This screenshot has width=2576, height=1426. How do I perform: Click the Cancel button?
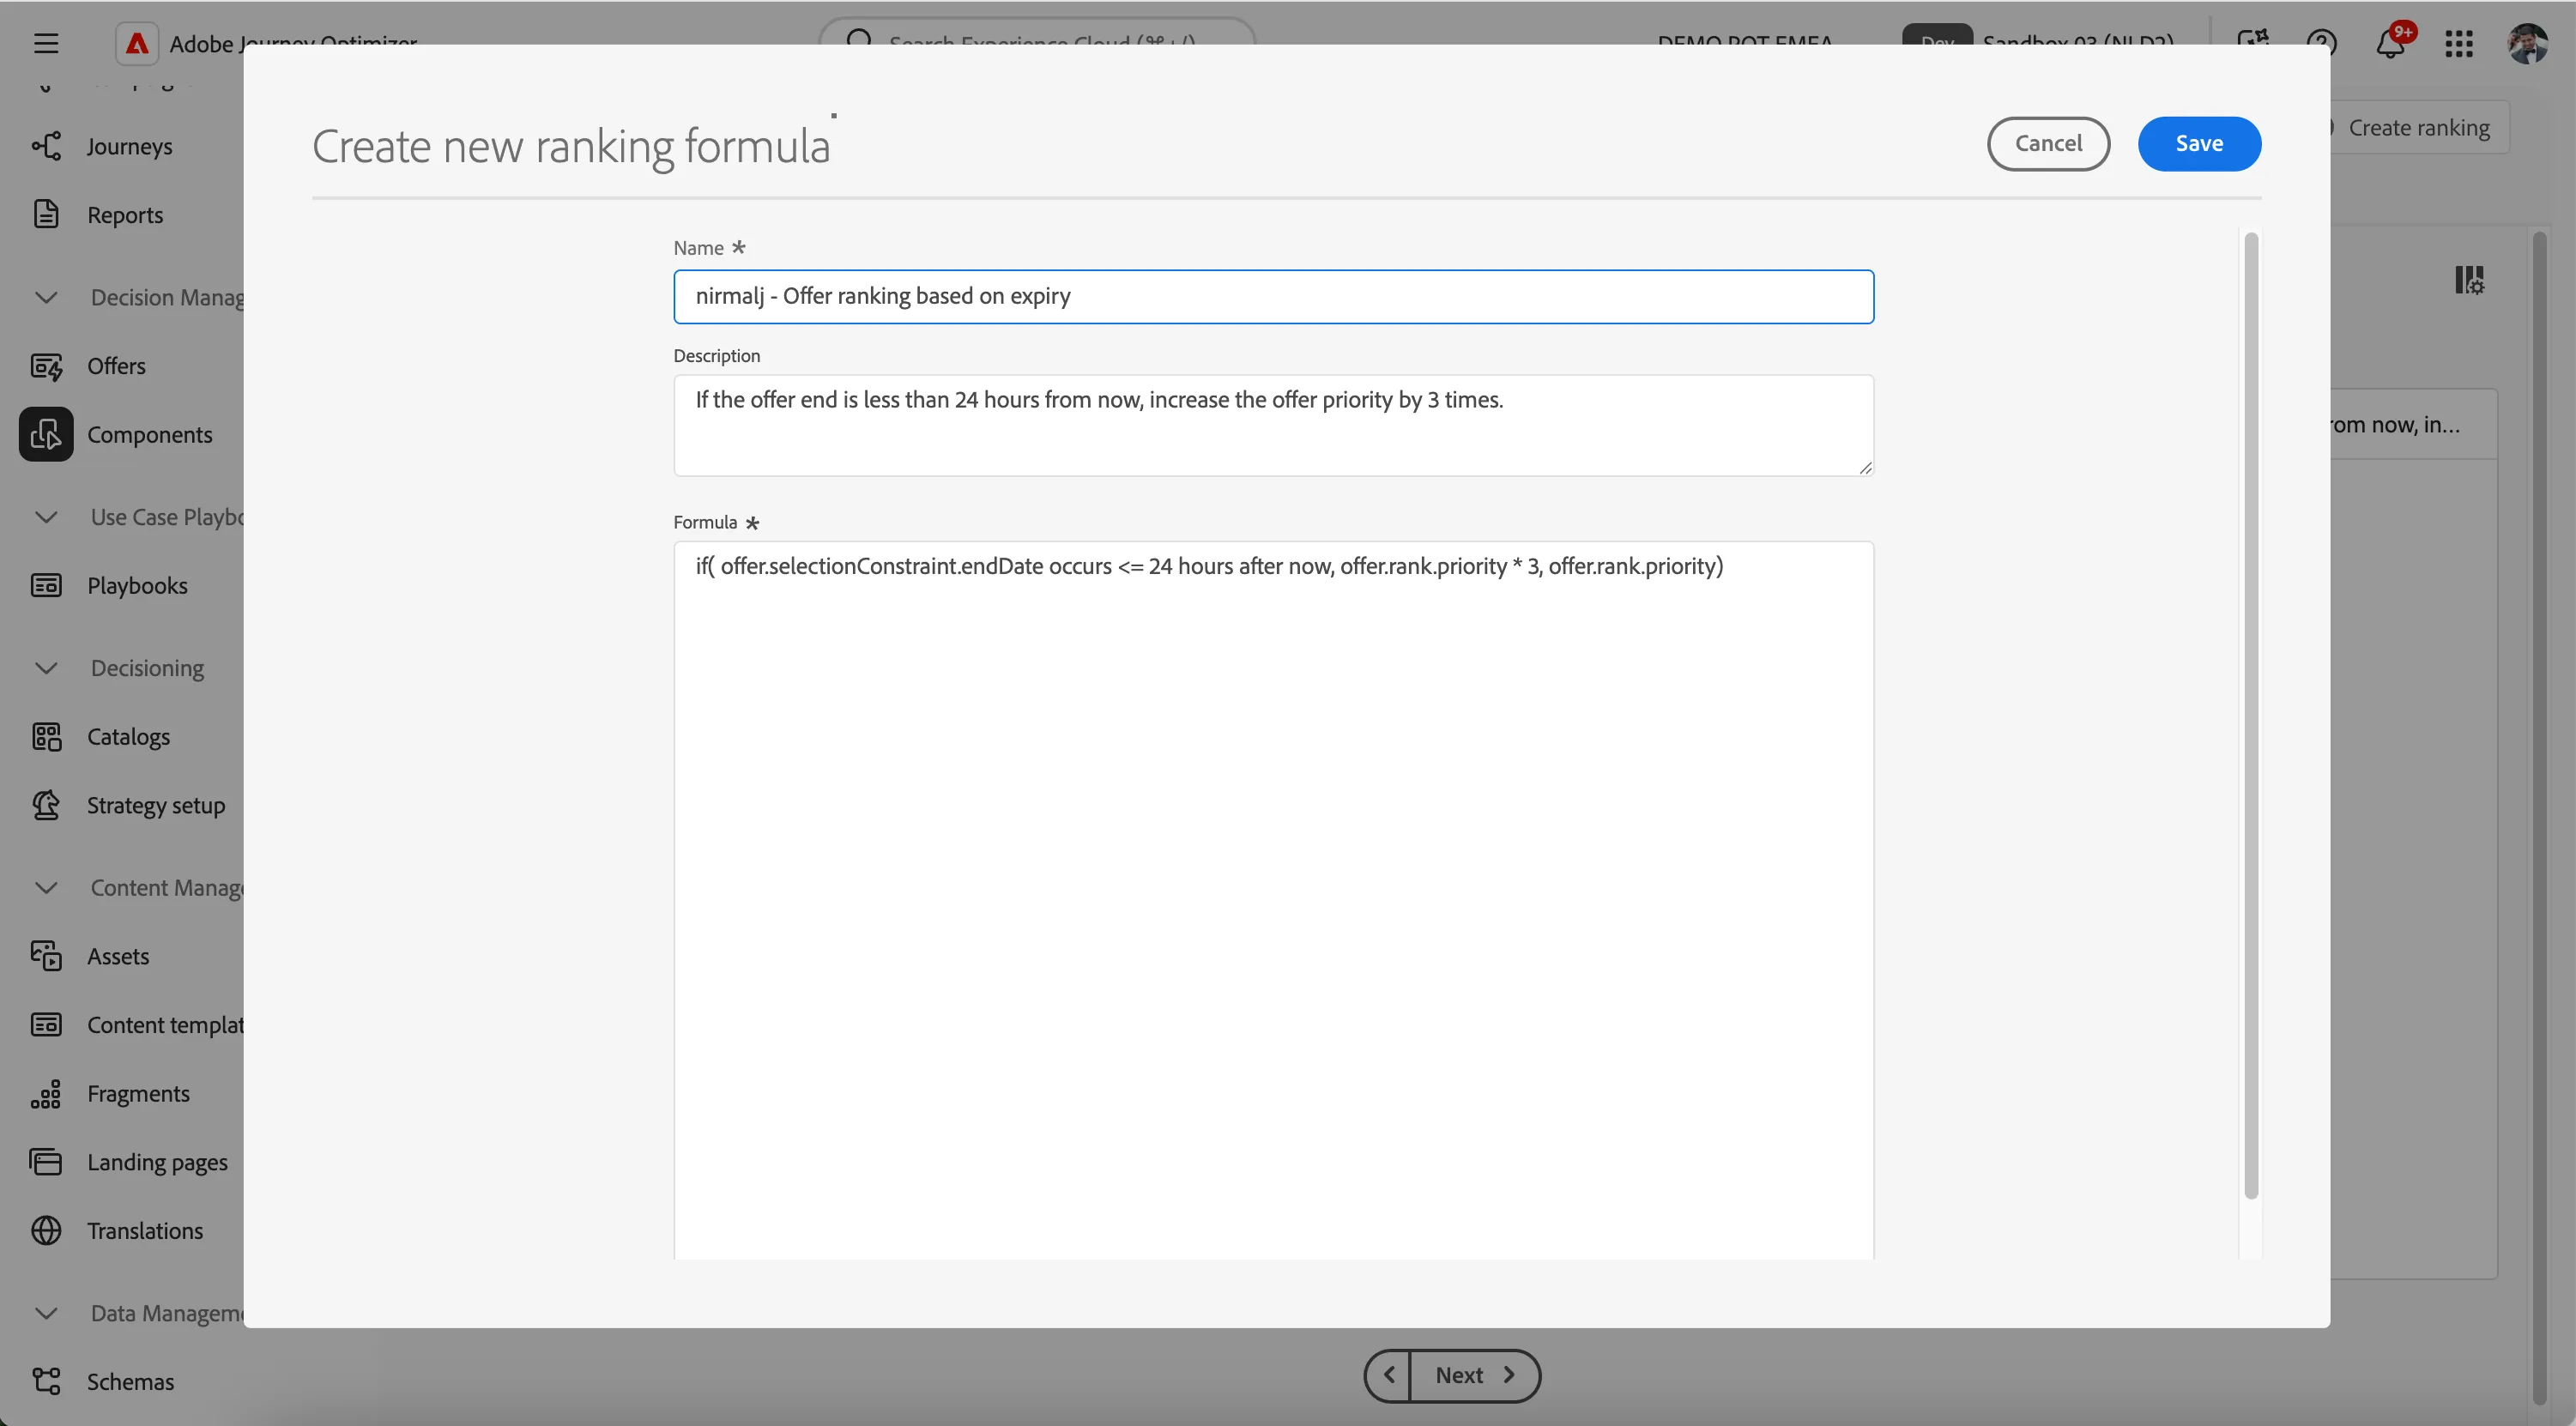2048,143
